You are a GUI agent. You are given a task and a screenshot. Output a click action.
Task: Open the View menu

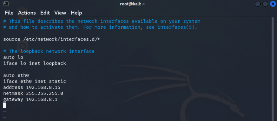pos(60,13)
